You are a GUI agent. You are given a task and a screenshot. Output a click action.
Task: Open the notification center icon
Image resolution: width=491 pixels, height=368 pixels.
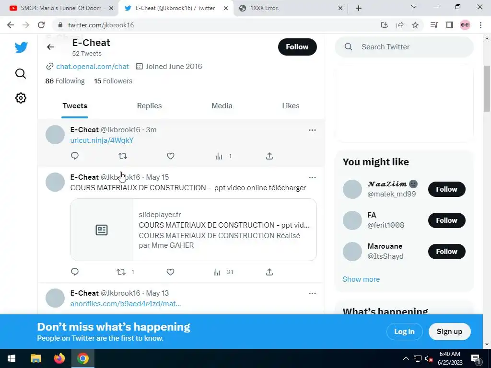pos(476,359)
